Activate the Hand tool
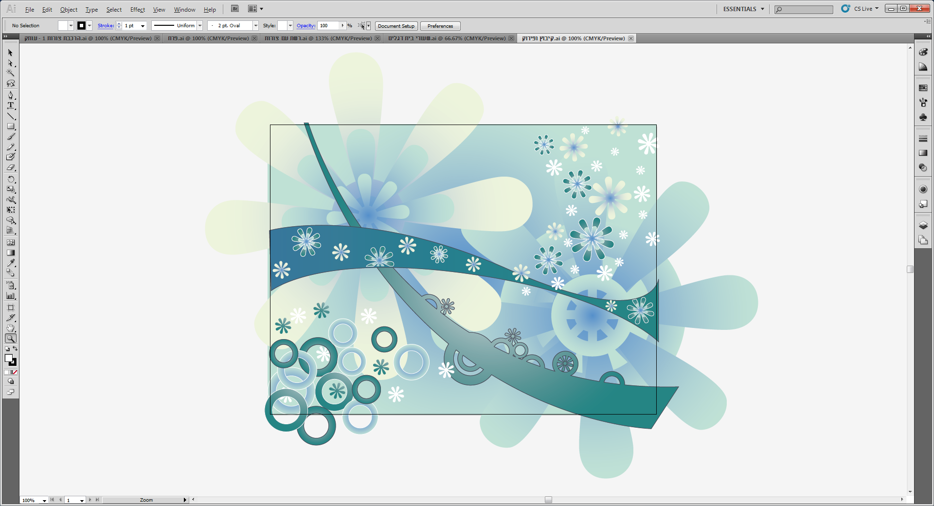The width and height of the screenshot is (934, 506). tap(11, 328)
